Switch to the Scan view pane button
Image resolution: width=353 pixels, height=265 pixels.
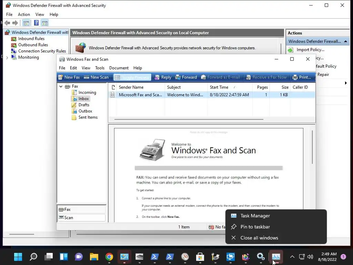[81, 218]
